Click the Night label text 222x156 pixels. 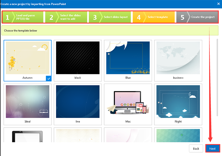[178, 121]
